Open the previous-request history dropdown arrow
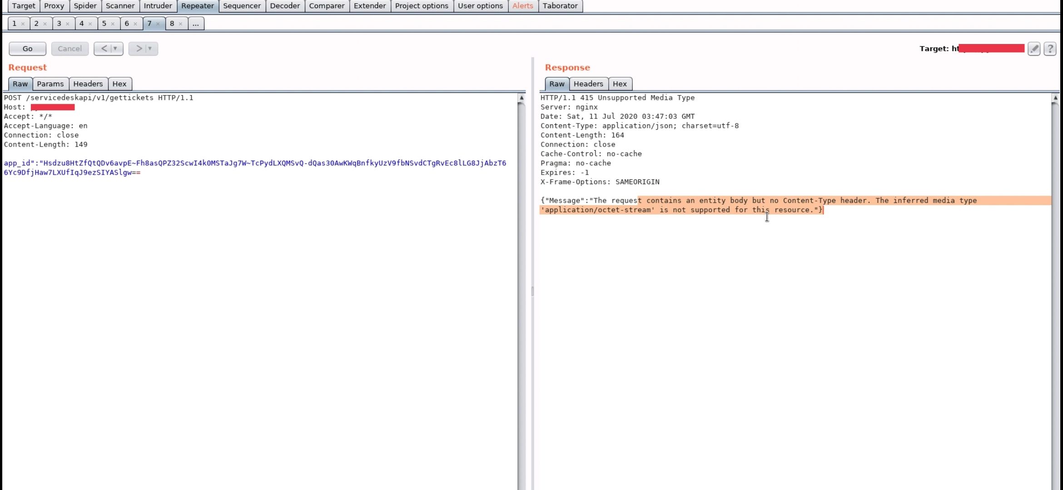This screenshot has width=1063, height=490. point(115,49)
